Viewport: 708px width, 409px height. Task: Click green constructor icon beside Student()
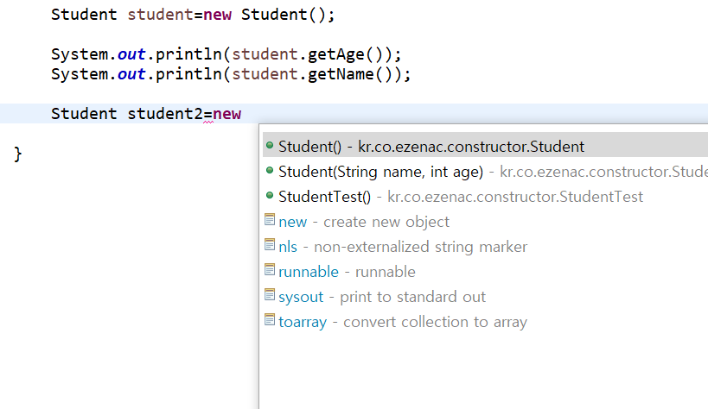[x=270, y=145]
